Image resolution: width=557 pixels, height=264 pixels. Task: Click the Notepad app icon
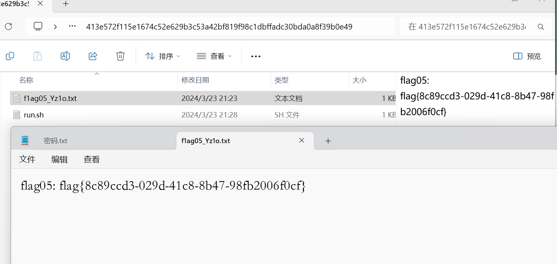25,140
